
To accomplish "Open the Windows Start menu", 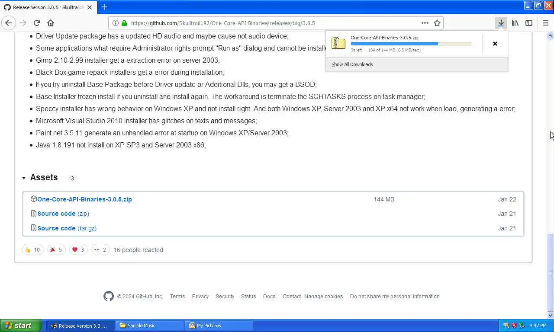I will coord(20,326).
